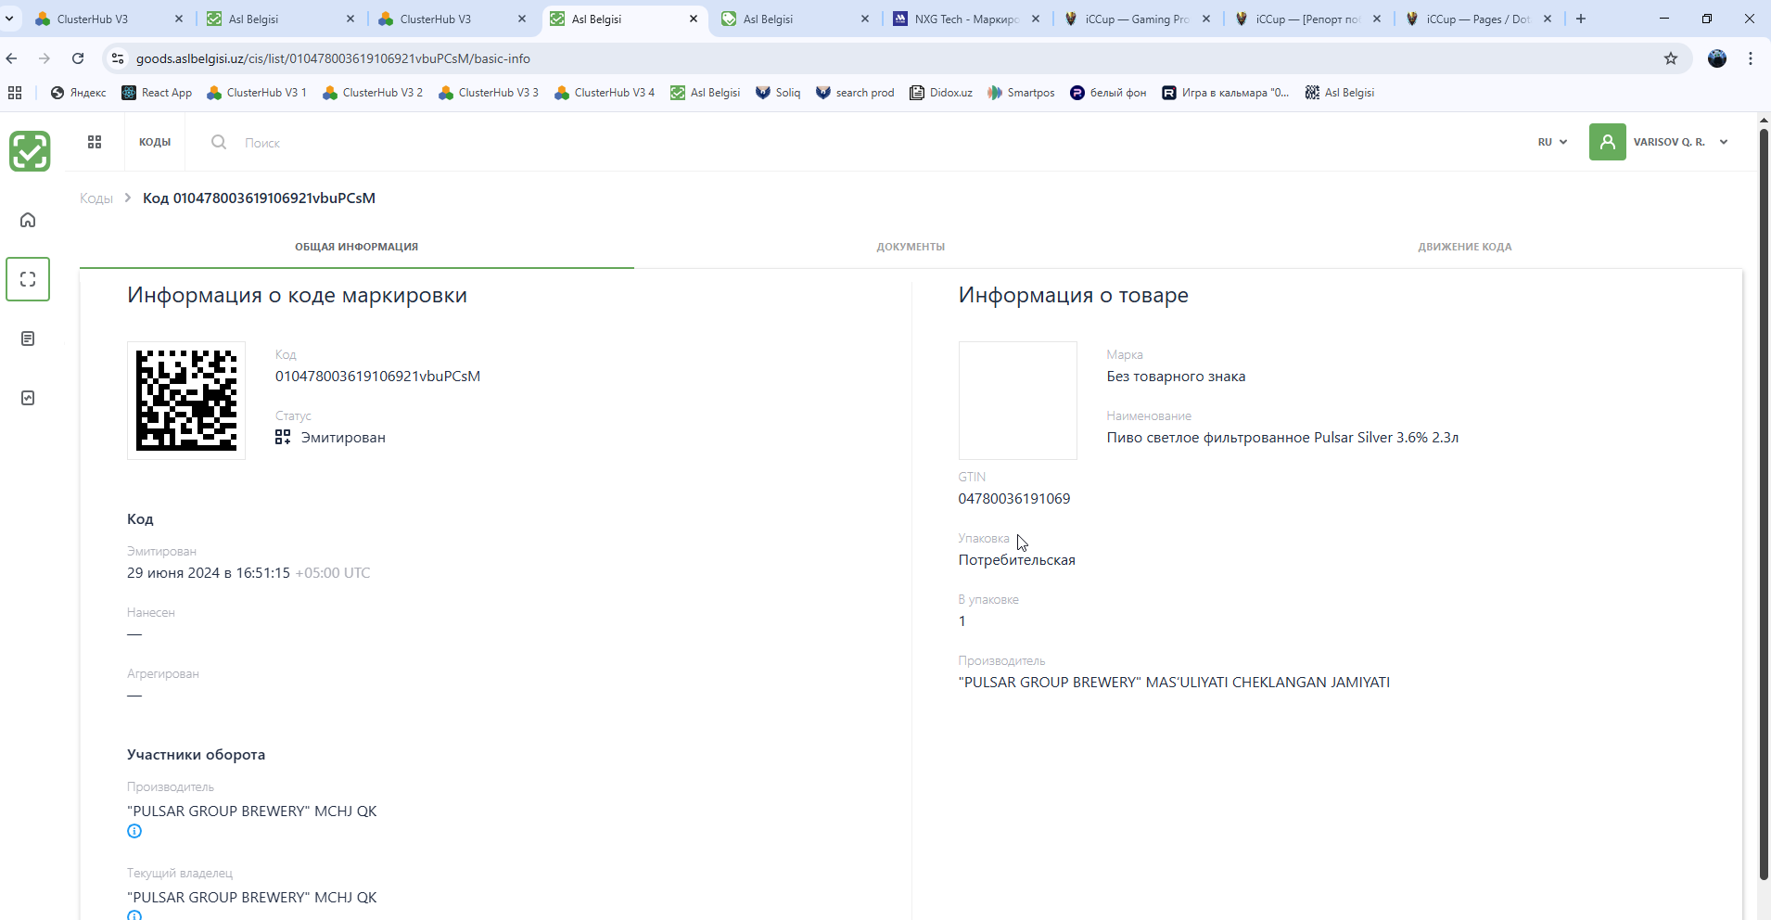Viewport: 1771px width, 920px height.
Task: Select GTIN value 04780036191069
Action: click(x=1013, y=498)
